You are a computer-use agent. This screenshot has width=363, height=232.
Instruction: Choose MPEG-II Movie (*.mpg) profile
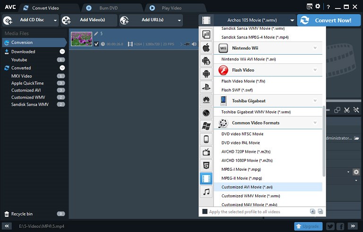coord(268,178)
